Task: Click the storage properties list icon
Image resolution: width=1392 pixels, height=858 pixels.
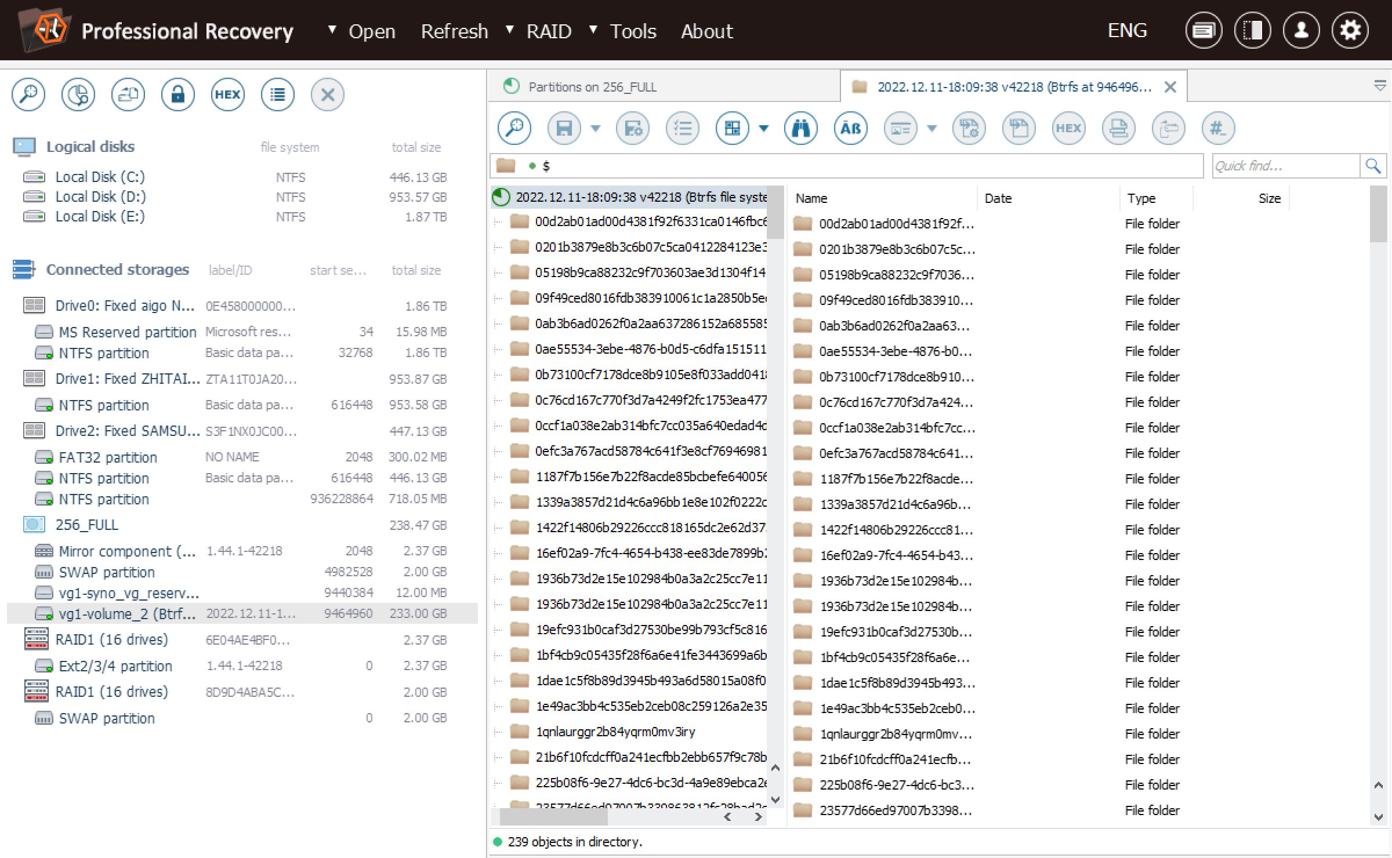Action: tap(278, 94)
